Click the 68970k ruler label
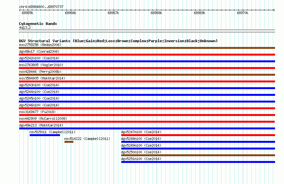The width and height of the screenshot is (284, 184). click(x=243, y=13)
